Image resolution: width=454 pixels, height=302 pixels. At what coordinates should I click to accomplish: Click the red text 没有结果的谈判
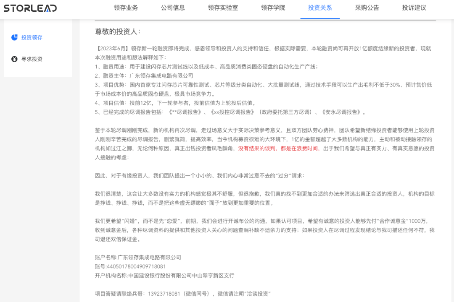coord(256,148)
